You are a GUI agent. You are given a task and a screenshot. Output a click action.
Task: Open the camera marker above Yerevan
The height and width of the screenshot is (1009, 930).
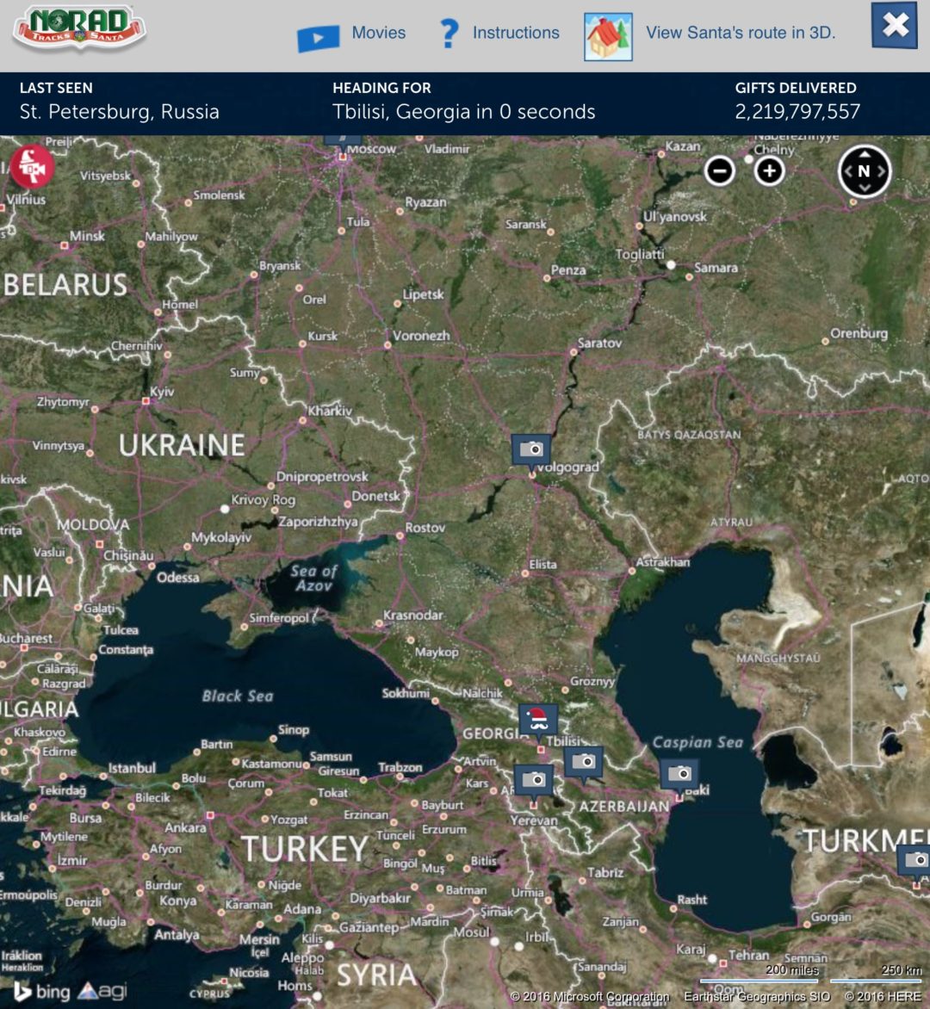pyautogui.click(x=533, y=780)
